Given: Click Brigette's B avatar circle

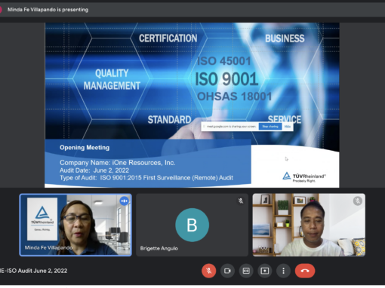Looking at the screenshot, I should pos(192,225).
